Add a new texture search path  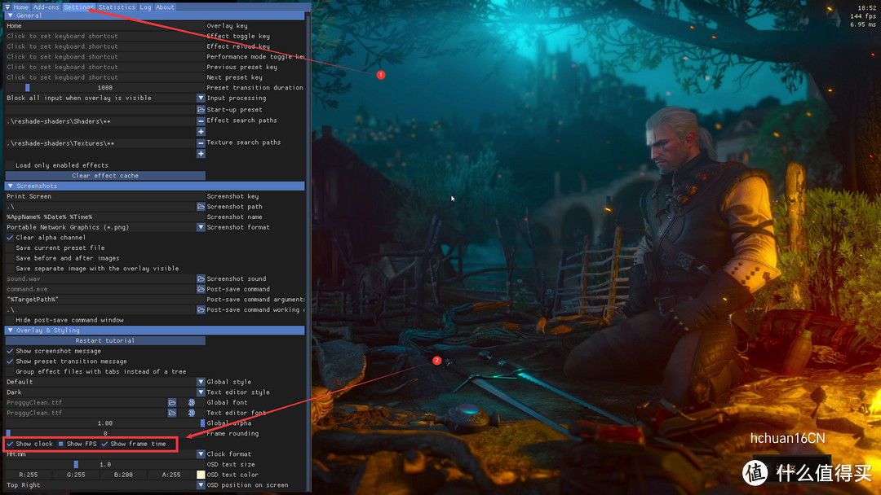(201, 154)
